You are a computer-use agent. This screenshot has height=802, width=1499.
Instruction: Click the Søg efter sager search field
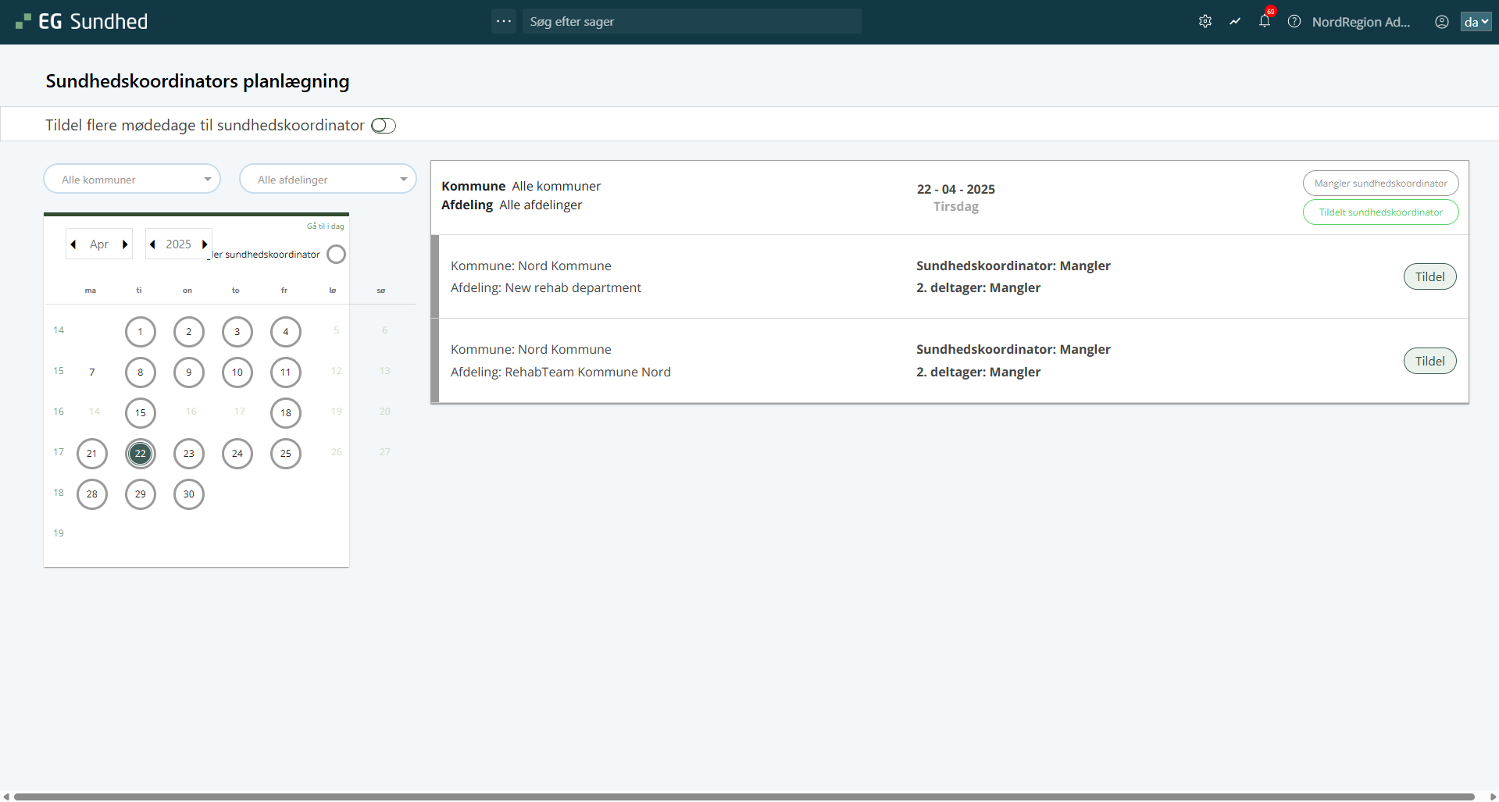(x=692, y=22)
